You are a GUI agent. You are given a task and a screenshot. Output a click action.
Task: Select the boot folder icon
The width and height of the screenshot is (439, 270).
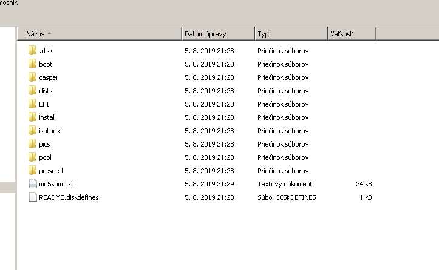[32, 64]
